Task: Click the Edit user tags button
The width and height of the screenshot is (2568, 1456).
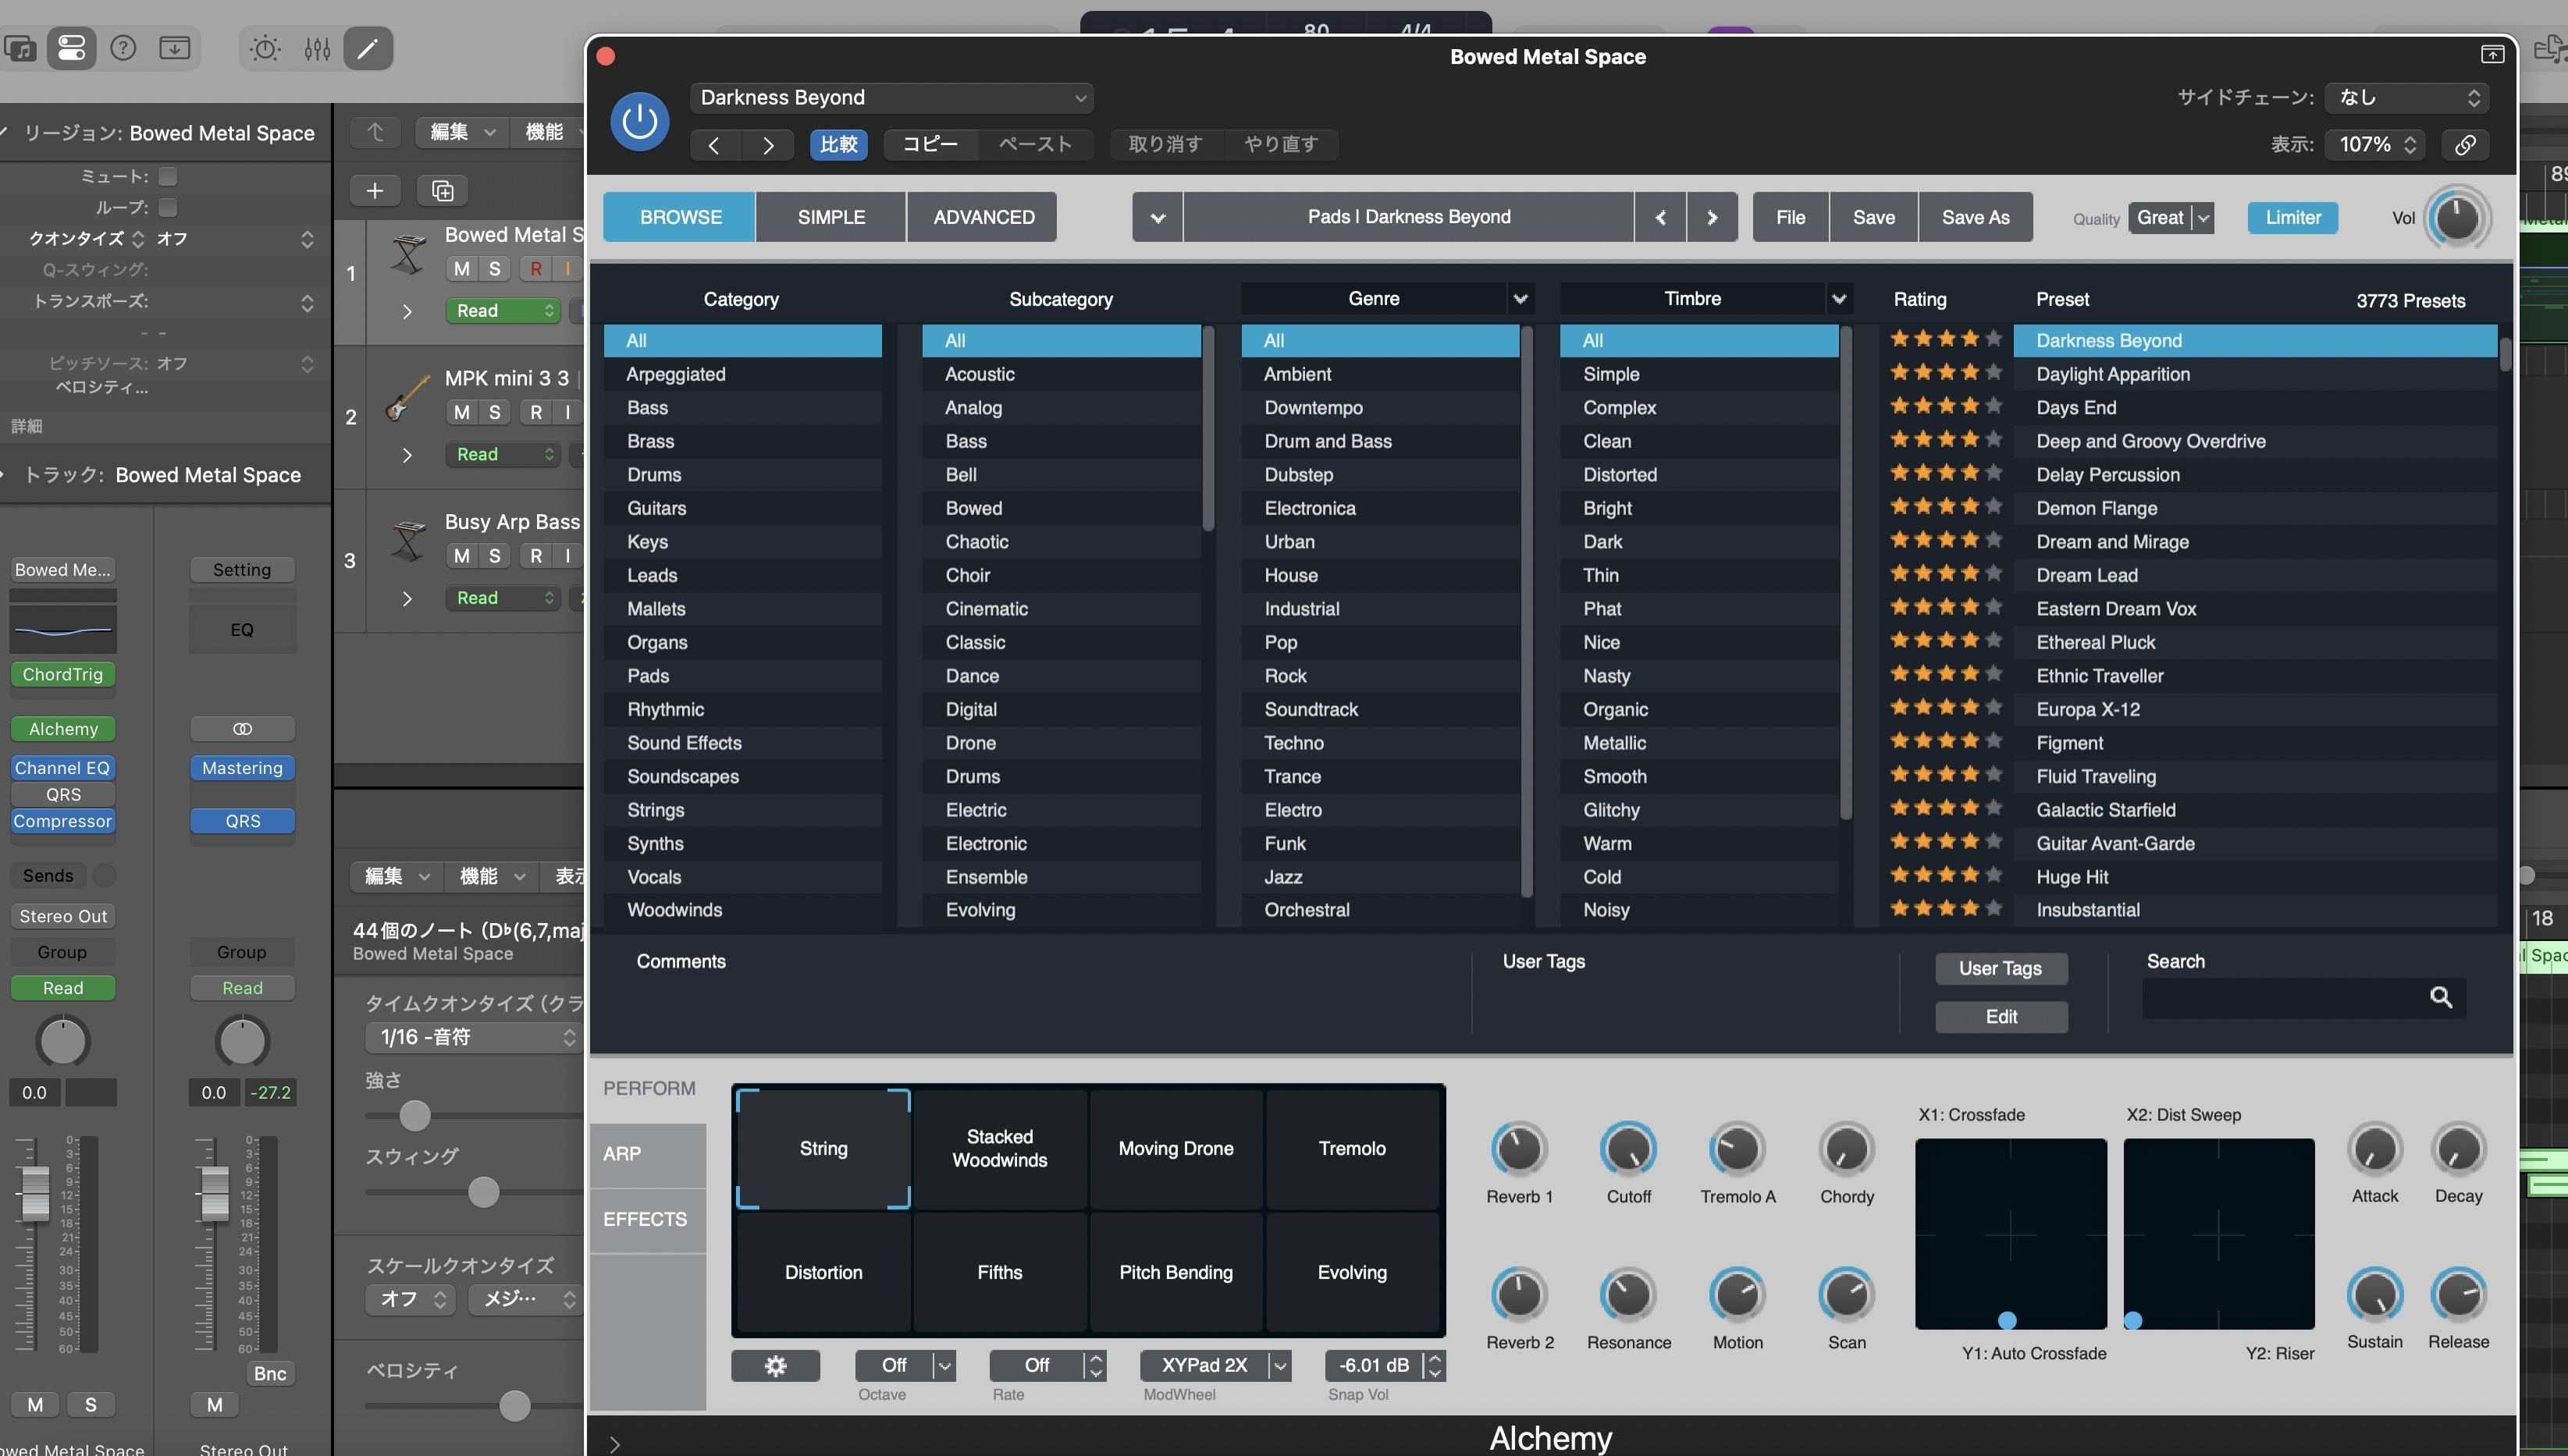Action: [2001, 1016]
